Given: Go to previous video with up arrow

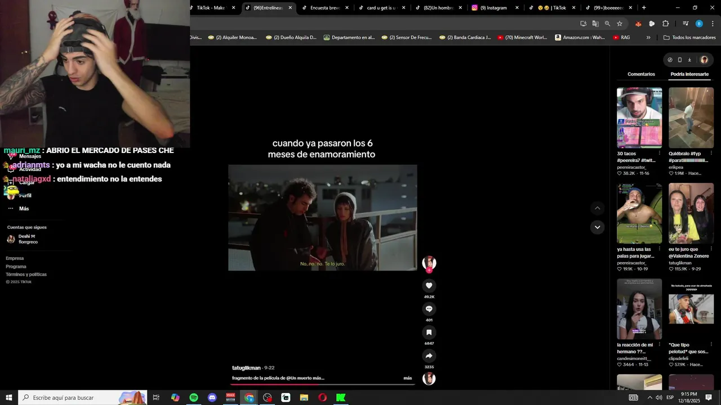Looking at the screenshot, I should (598, 208).
